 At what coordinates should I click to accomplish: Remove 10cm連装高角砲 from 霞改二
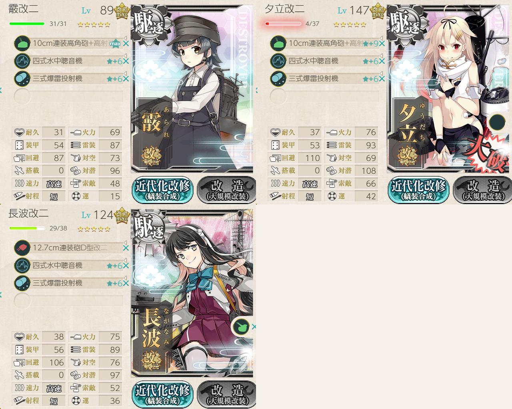[126, 44]
